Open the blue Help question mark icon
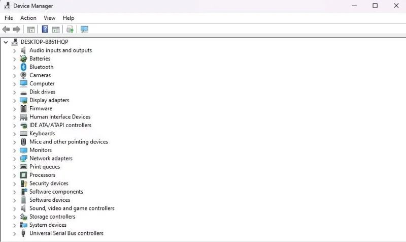 [x=45, y=29]
